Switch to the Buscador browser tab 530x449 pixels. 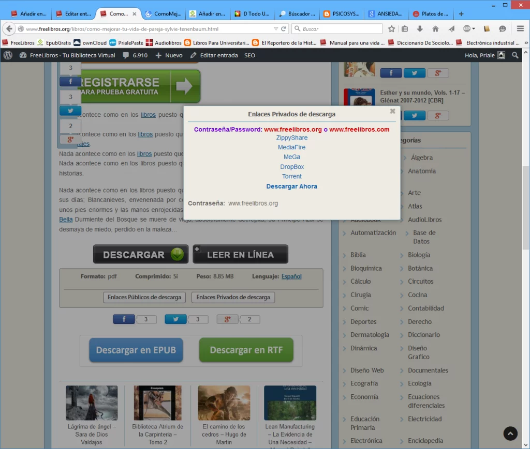[298, 14]
